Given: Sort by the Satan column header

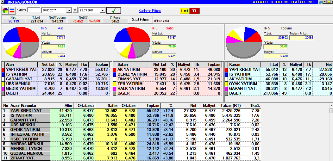Looking at the screenshot, I should (133, 64).
